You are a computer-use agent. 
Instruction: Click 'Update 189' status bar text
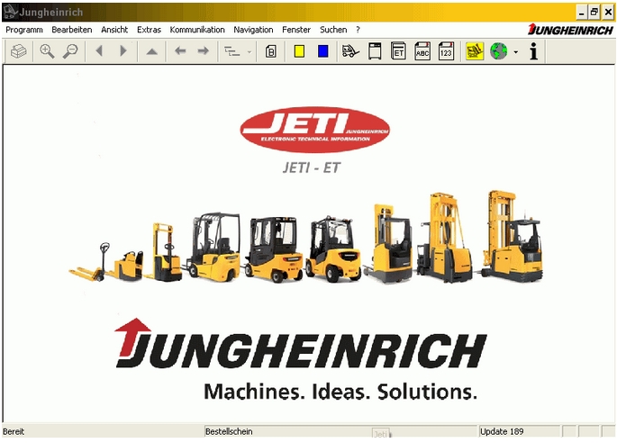pos(502,431)
